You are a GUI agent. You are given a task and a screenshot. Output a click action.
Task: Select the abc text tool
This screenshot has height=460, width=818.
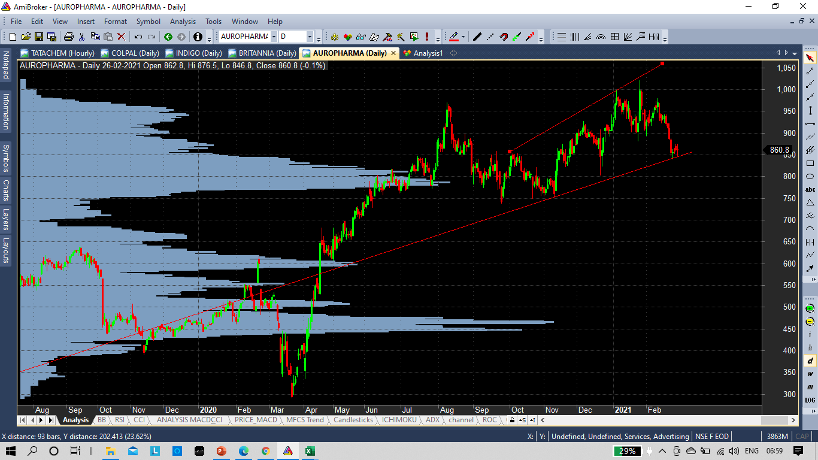[x=810, y=189]
